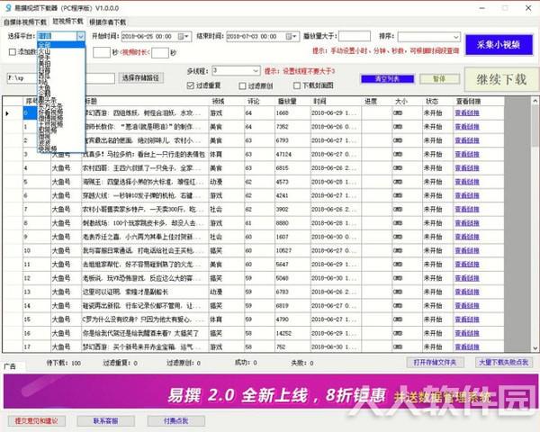
Task: Open 查看链接 in row 3 with 47124 plays
Action: coord(467,154)
